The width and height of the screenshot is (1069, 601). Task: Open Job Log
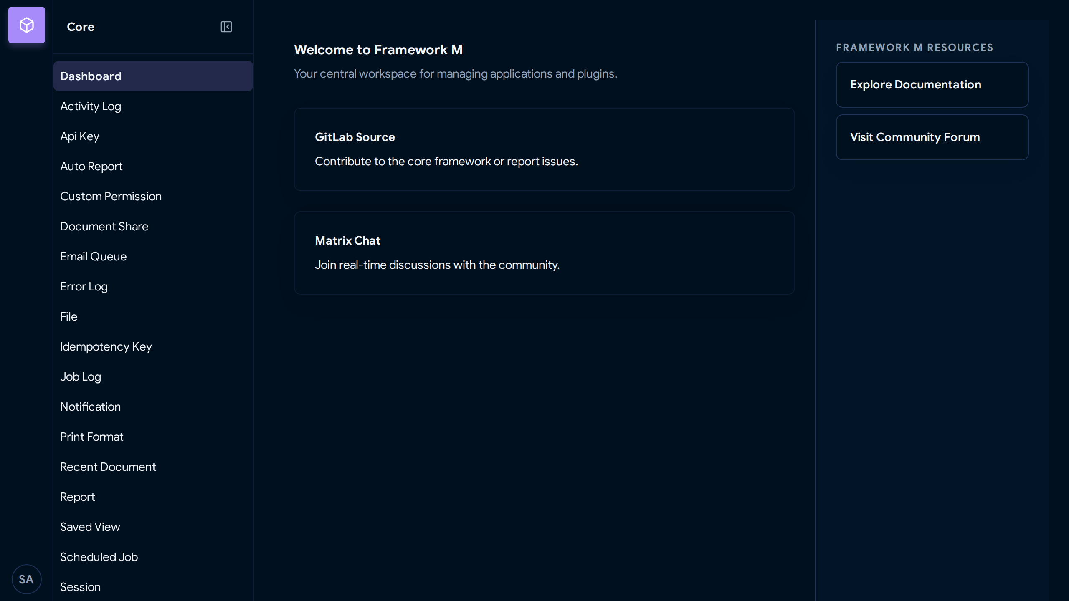click(x=153, y=376)
